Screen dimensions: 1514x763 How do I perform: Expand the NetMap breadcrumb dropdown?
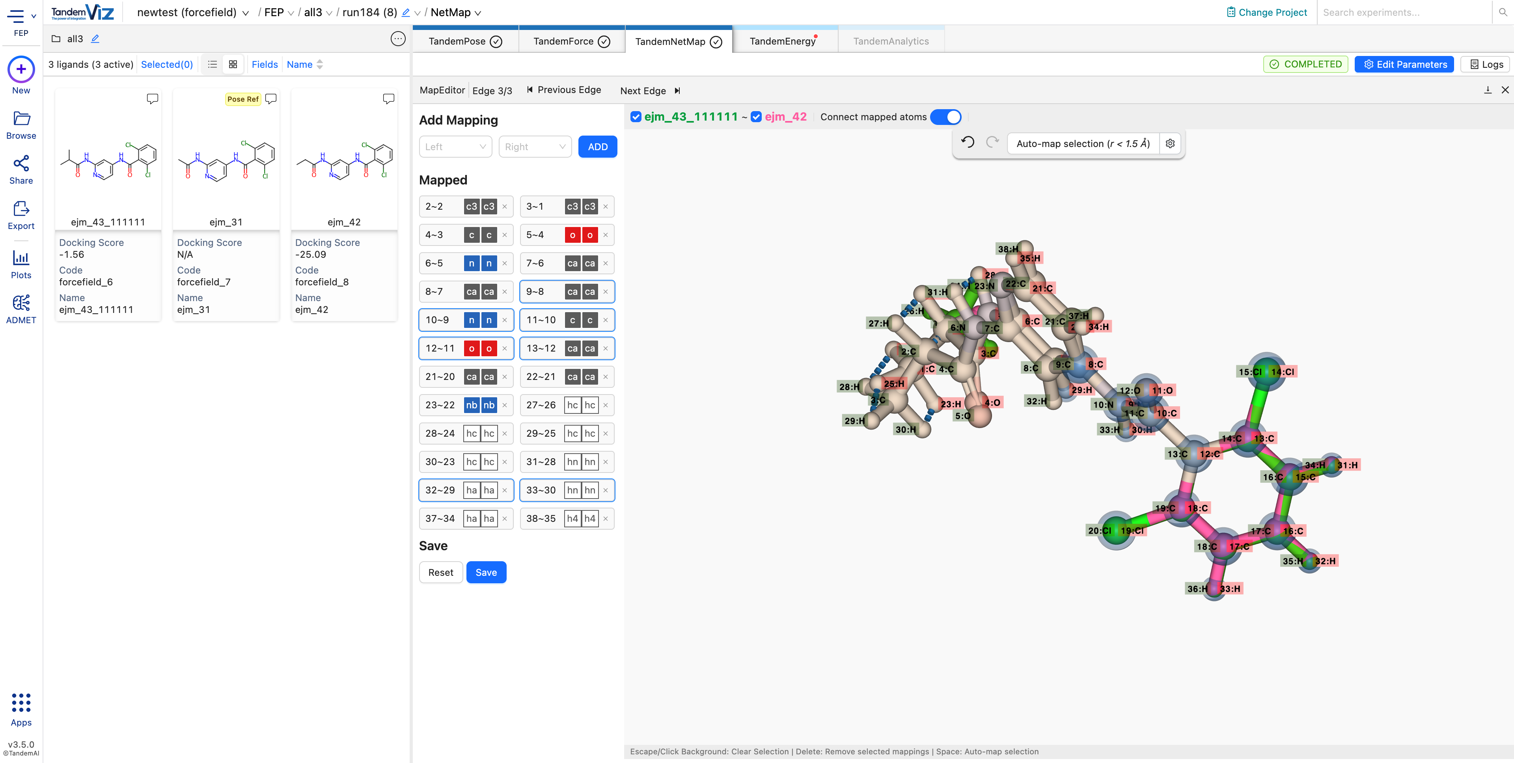click(x=477, y=12)
